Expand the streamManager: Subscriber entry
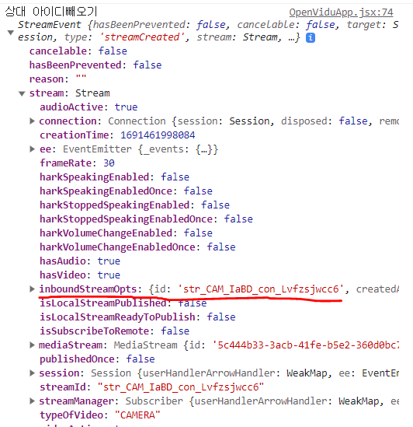413x427 pixels. tap(32, 401)
